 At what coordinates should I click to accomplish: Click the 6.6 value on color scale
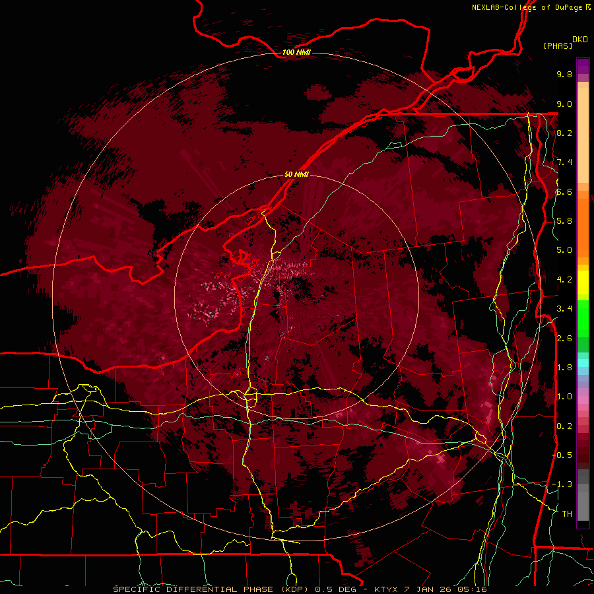point(564,191)
